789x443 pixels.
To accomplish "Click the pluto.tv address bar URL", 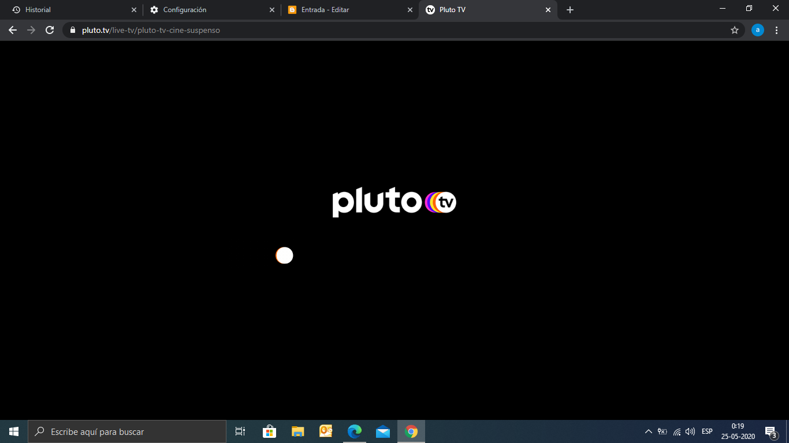I will pos(151,30).
